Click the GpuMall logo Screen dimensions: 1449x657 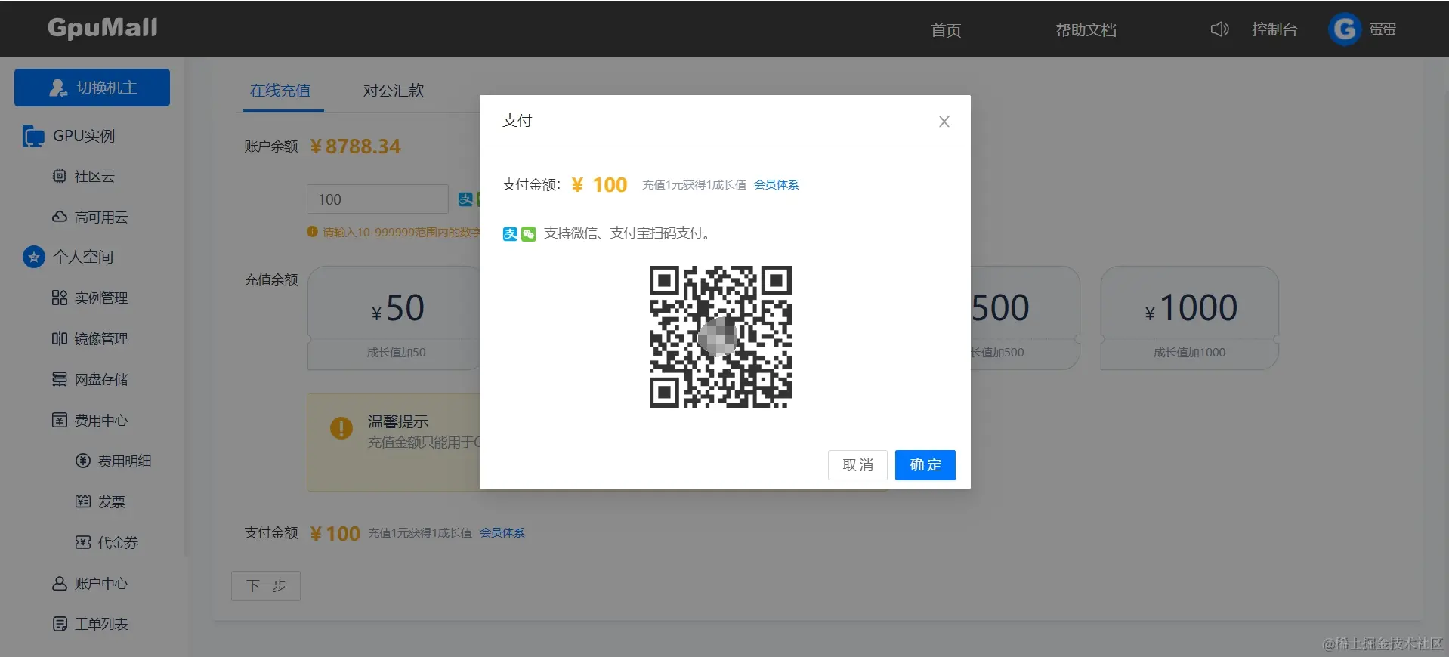103,28
